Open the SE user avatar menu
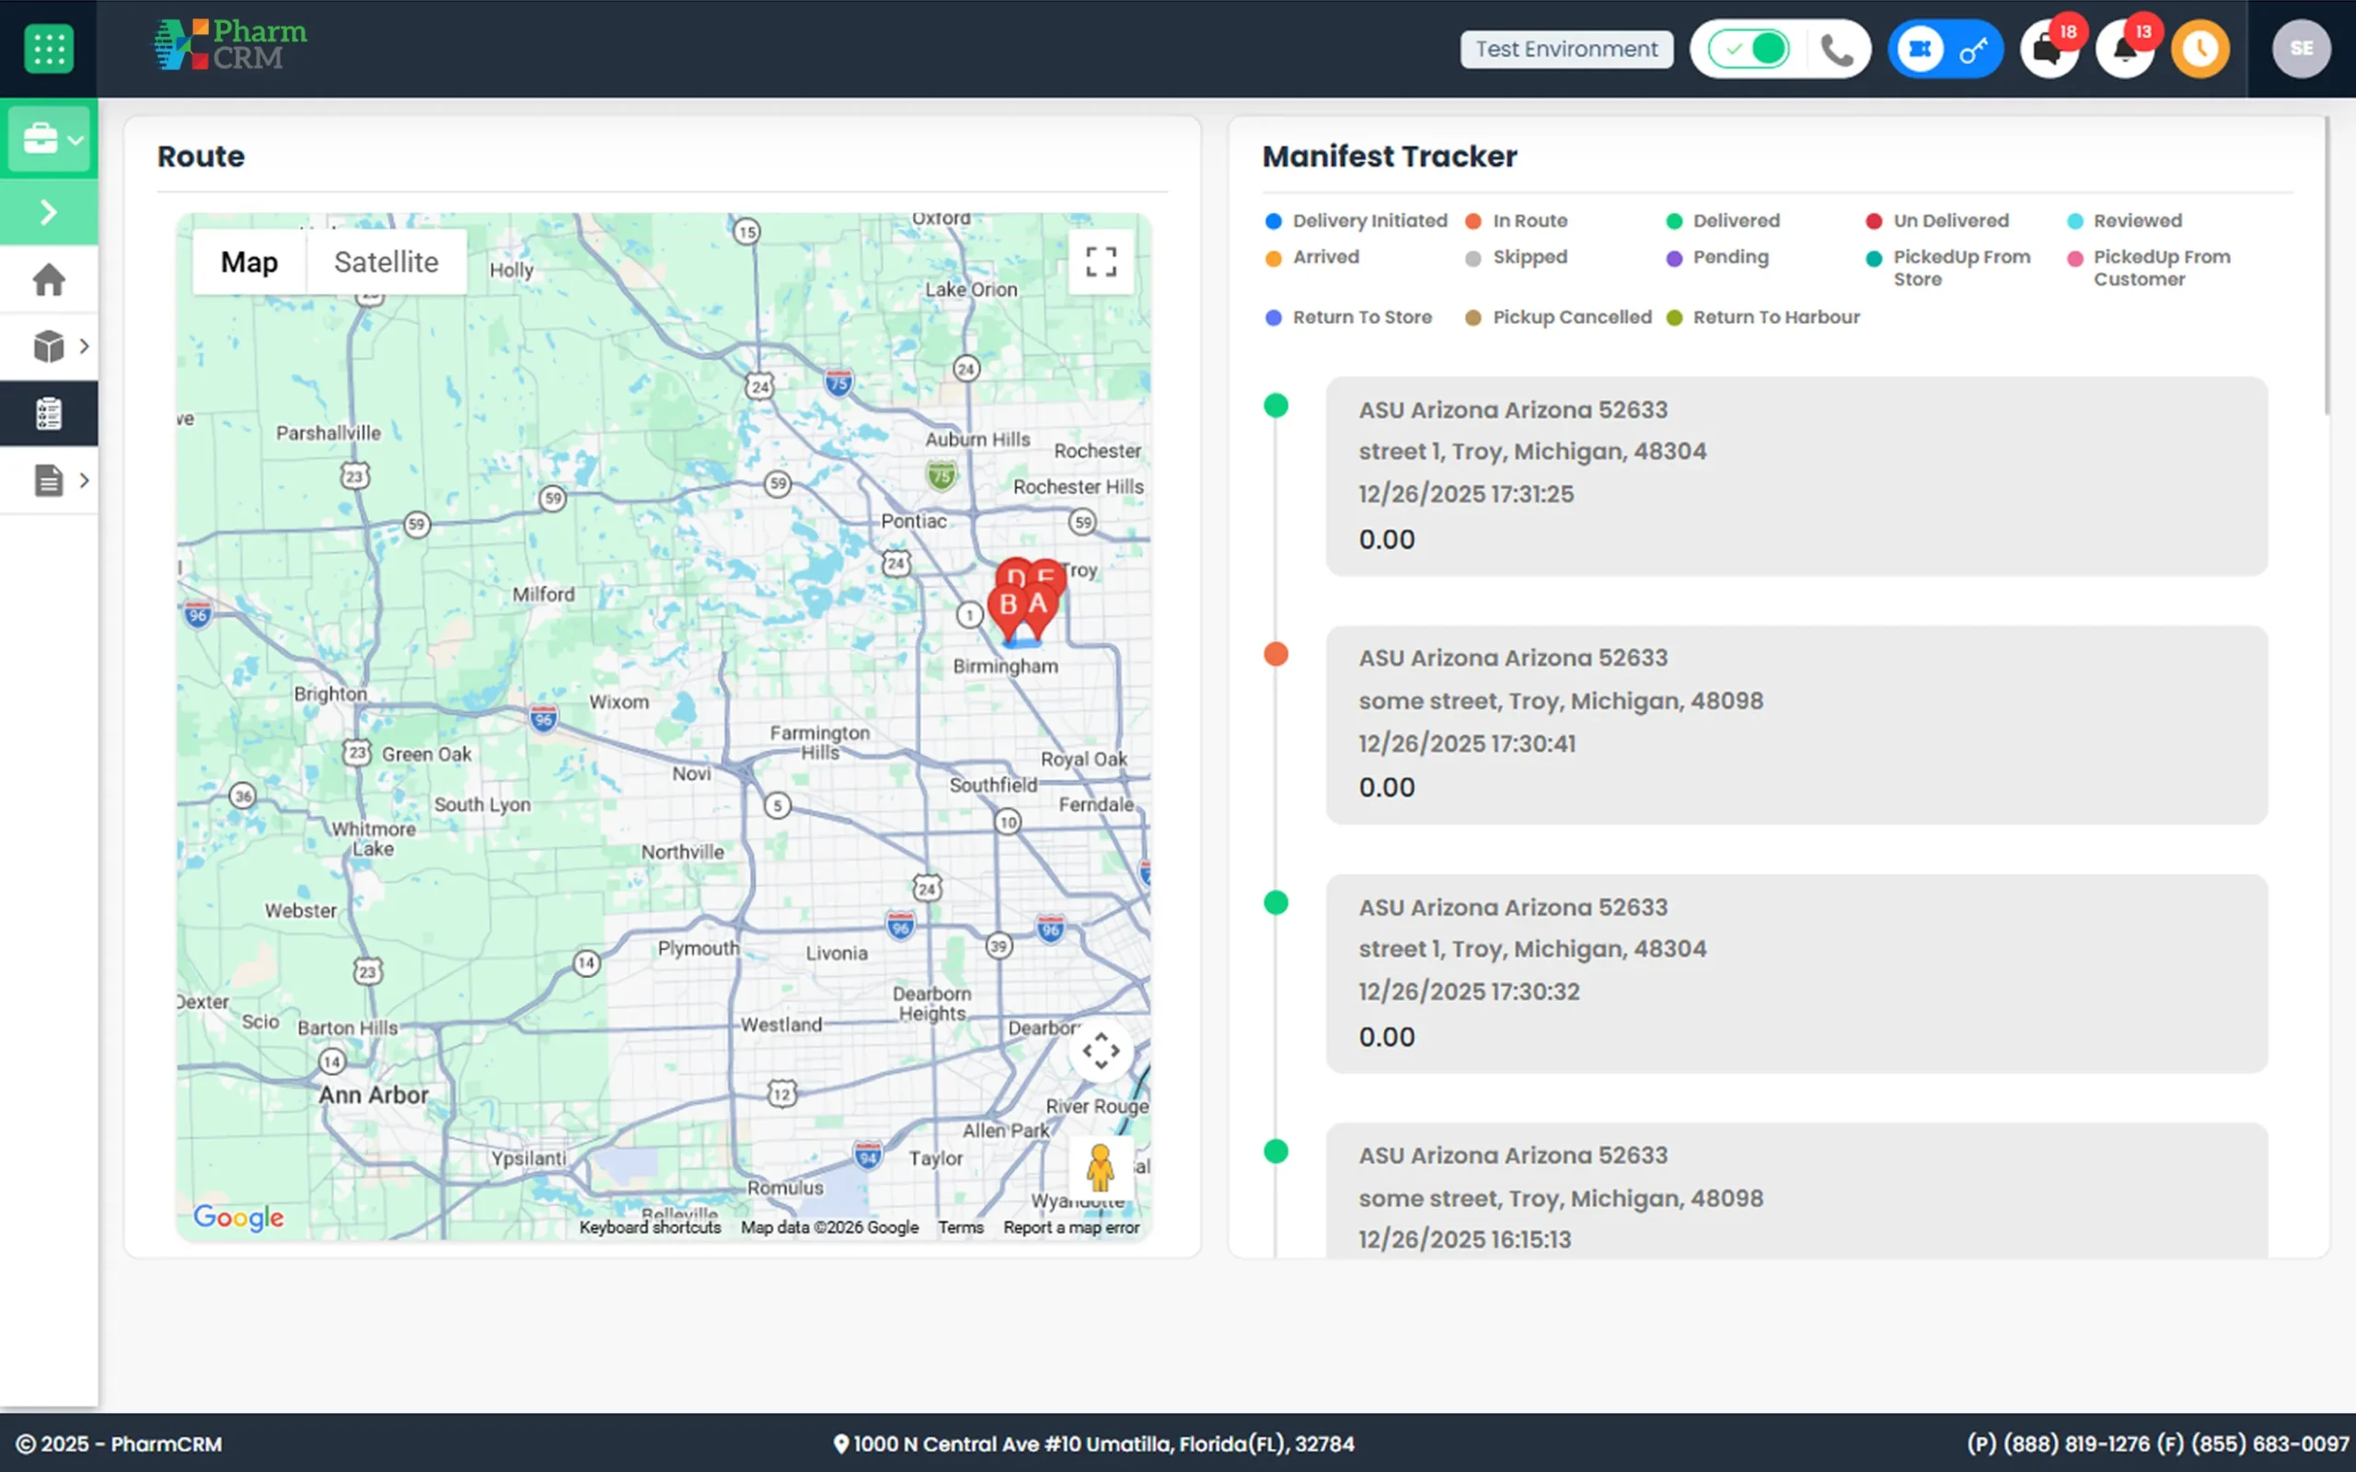 point(2301,49)
